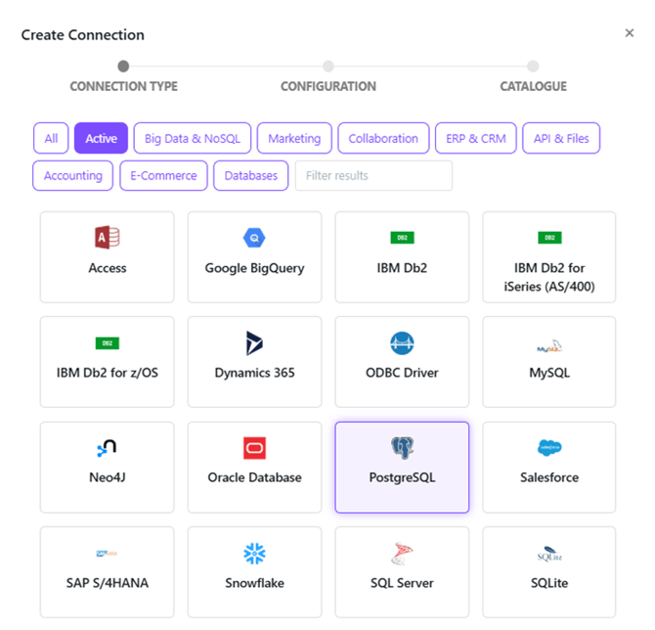The width and height of the screenshot is (655, 630).
Task: Click the Snowflake label text
Action: pyautogui.click(x=254, y=583)
